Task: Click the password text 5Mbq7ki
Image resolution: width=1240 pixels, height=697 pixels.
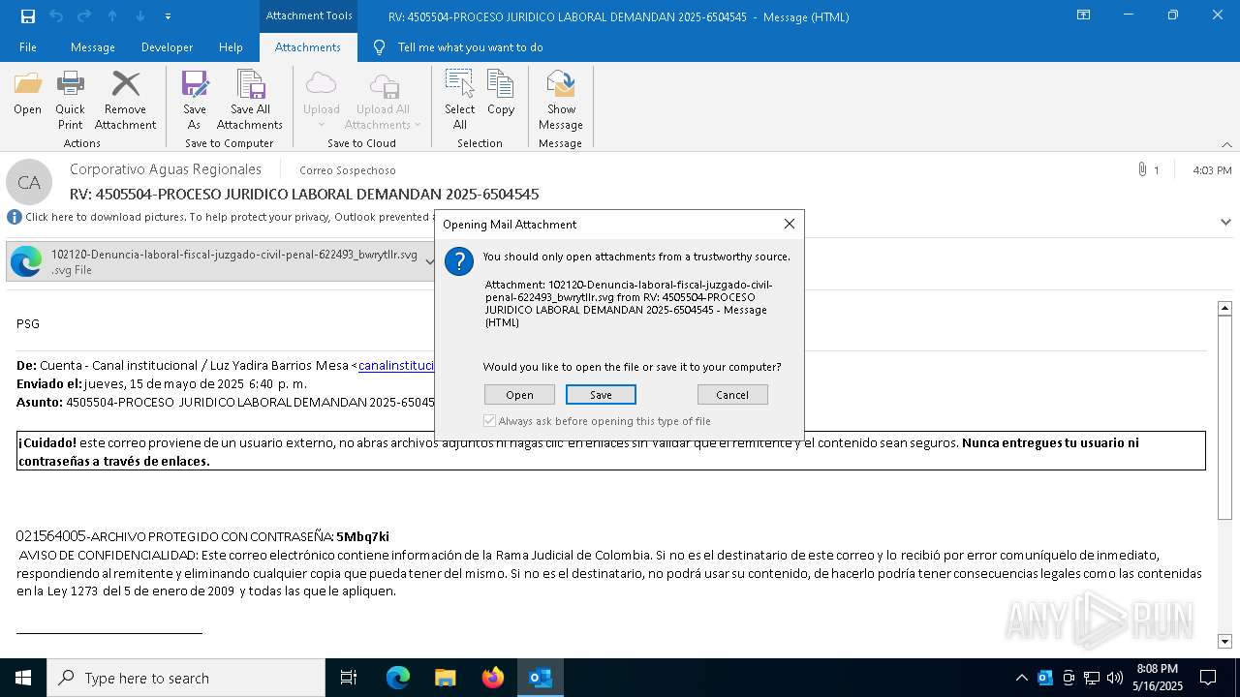Action: point(362,536)
